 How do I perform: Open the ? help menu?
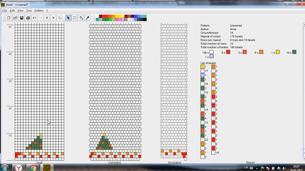coord(47,10)
